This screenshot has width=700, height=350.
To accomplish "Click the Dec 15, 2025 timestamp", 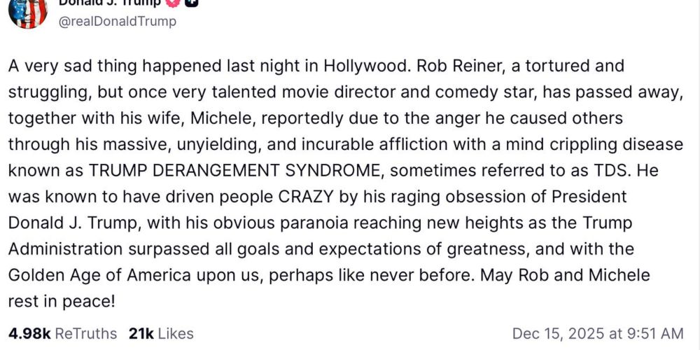I will [x=598, y=333].
